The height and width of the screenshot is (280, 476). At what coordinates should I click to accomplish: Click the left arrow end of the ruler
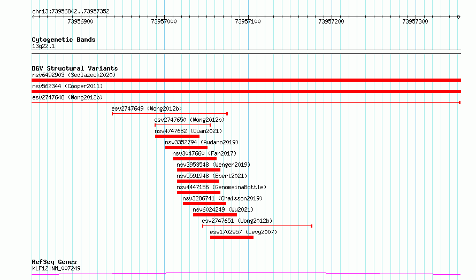click(33, 17)
